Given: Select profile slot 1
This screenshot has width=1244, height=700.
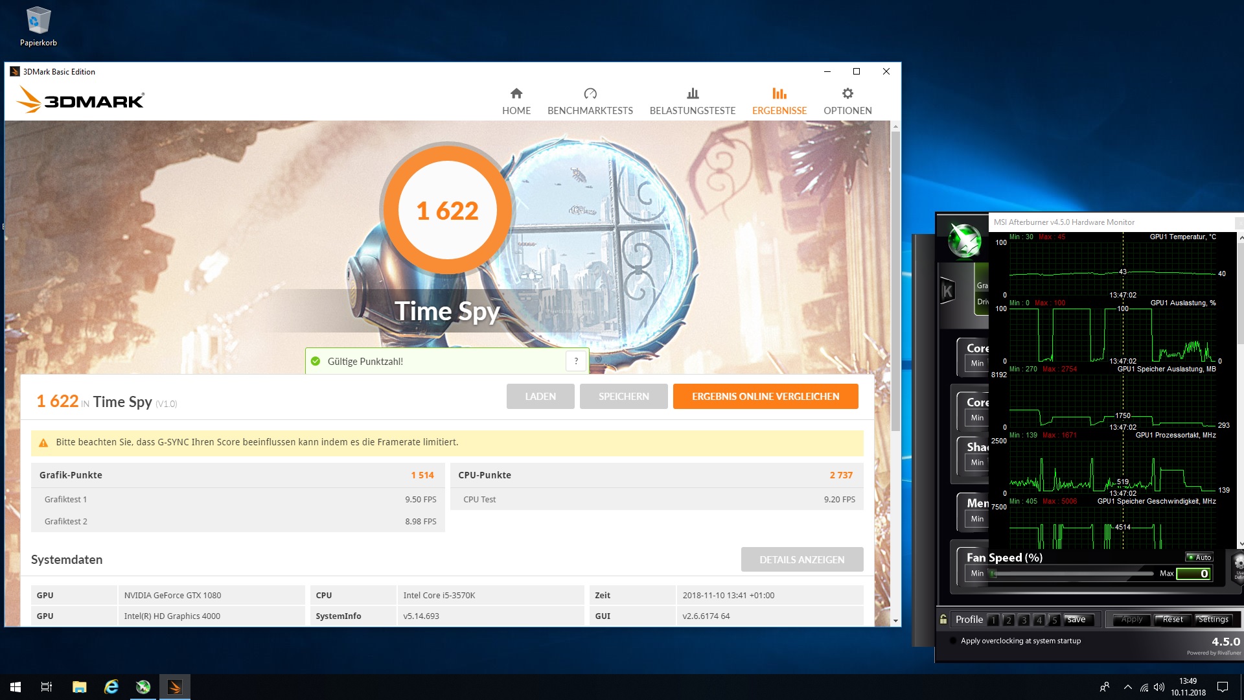Looking at the screenshot, I should 993,620.
